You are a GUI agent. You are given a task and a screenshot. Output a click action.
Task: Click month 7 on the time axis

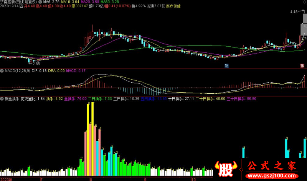point(41,179)
